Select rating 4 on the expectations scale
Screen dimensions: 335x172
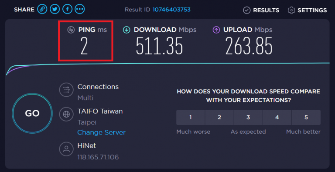point(277,118)
